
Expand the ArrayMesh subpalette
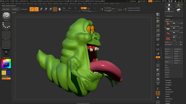tap(168, 83)
